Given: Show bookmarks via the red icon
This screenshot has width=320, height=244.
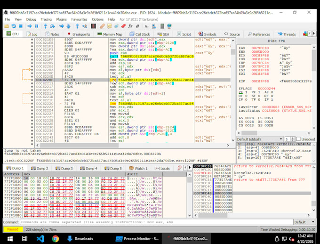Looking at the screenshot, I should pyautogui.click(x=123, y=26).
